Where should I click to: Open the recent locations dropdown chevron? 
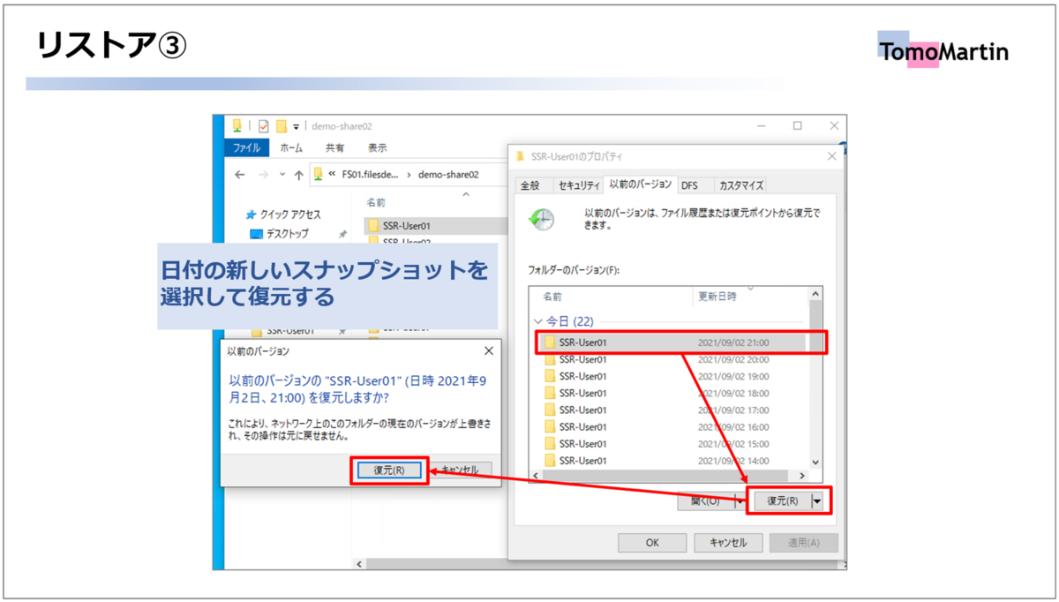pyautogui.click(x=282, y=175)
